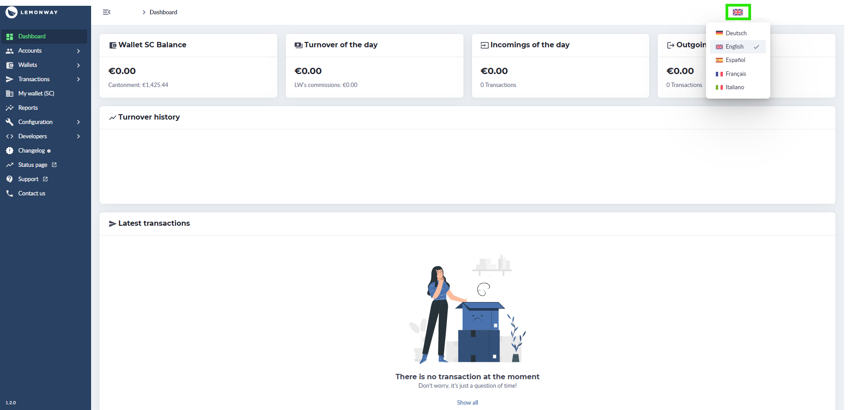Screen dimensions: 856x410
Task: Click the Turnover of the day cash icon
Action: tap(299, 45)
